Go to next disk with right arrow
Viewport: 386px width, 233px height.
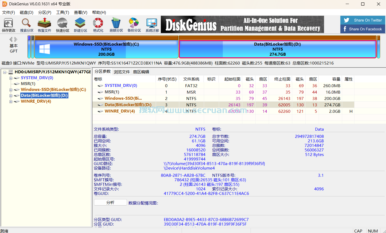(16, 39)
